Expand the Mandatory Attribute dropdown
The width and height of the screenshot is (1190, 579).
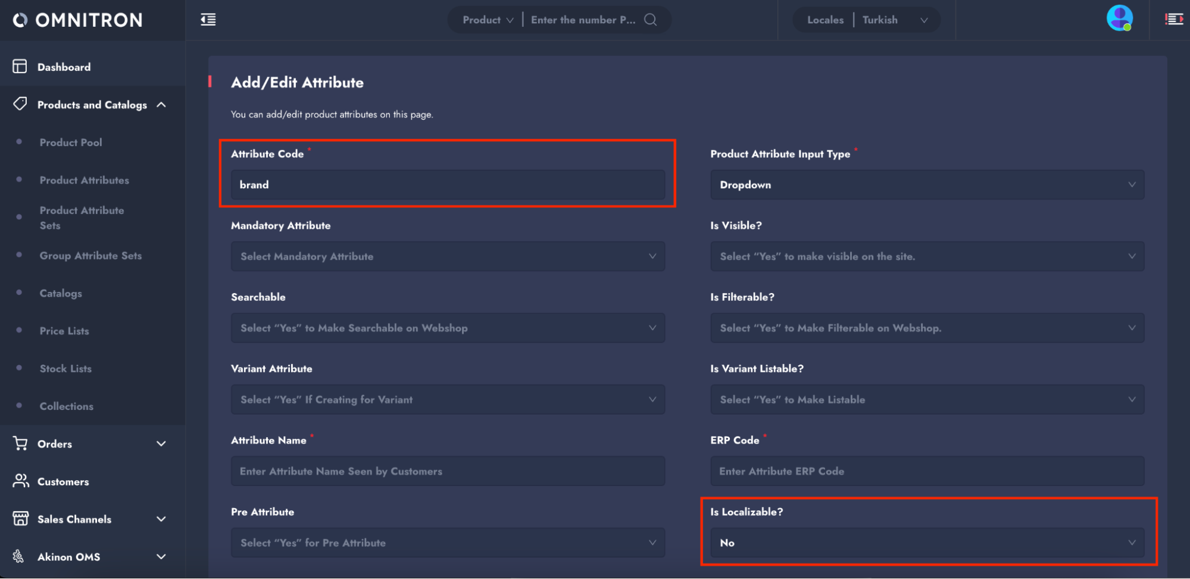point(447,256)
